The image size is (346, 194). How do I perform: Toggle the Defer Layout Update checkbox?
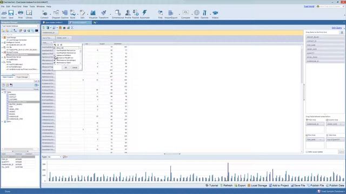click(x=307, y=152)
